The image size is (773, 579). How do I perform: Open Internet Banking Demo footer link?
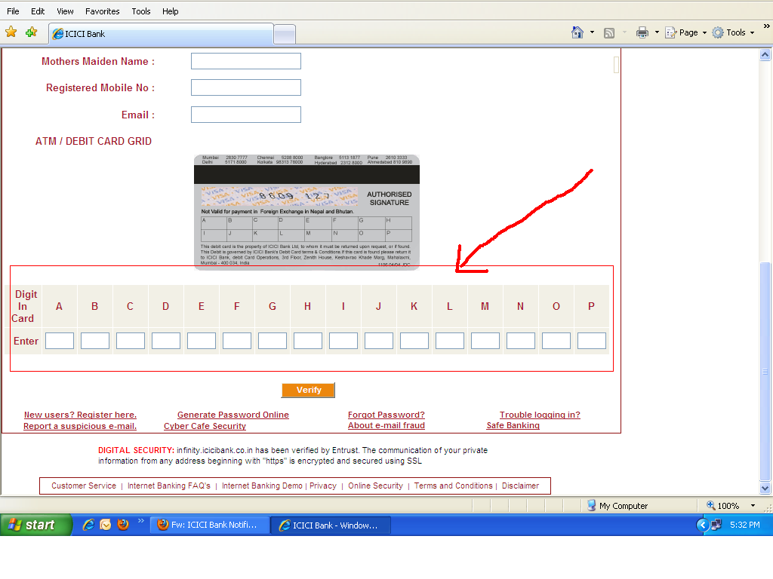(x=262, y=486)
